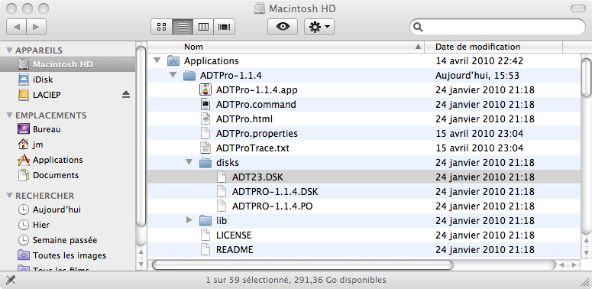The height and width of the screenshot is (289, 592).
Task: Click the README file name
Action: coord(235,250)
